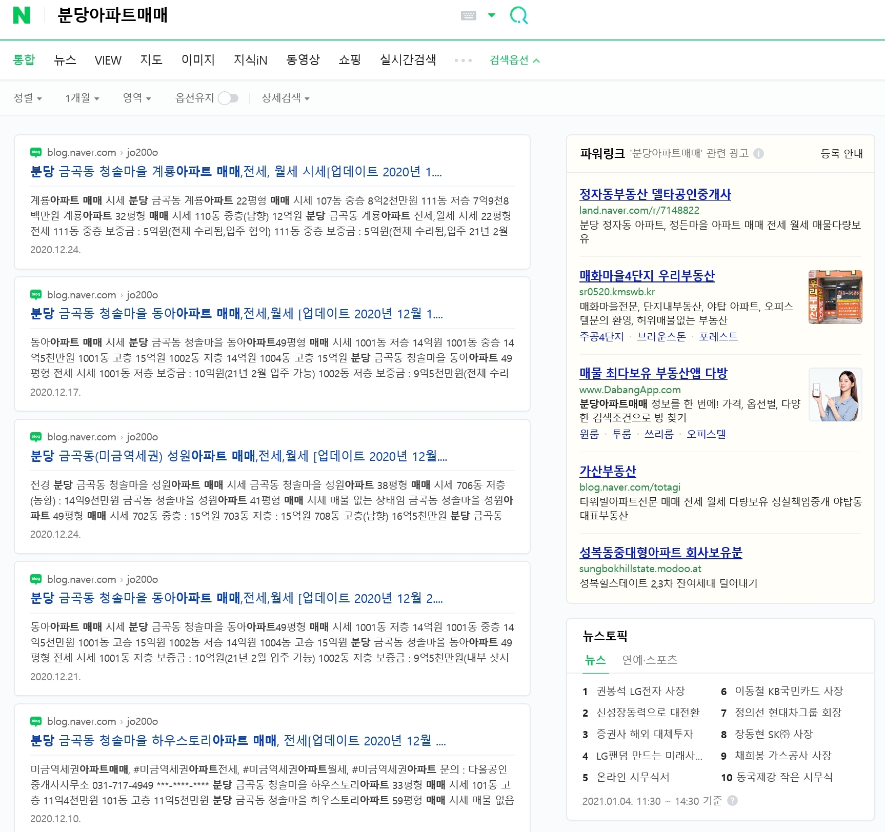This screenshot has height=832, width=885.
Task: Click the search box with 분당아파트매매
Action: click(x=251, y=15)
